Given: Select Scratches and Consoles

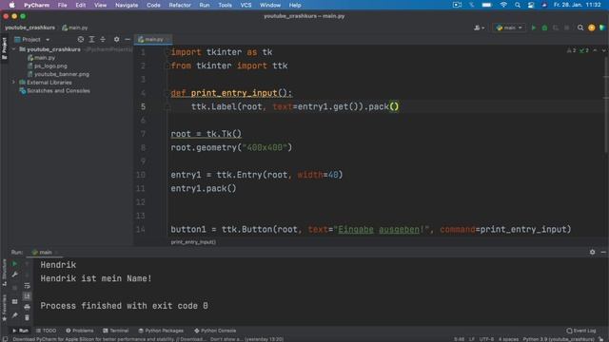Looking at the screenshot, I should coord(58,91).
